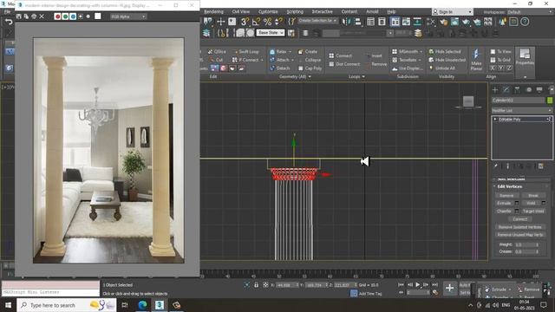The width and height of the screenshot is (555, 312).
Task: Open the Scripting menu
Action: (x=295, y=11)
